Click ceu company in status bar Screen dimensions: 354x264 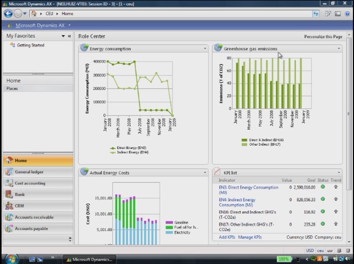click(320, 250)
